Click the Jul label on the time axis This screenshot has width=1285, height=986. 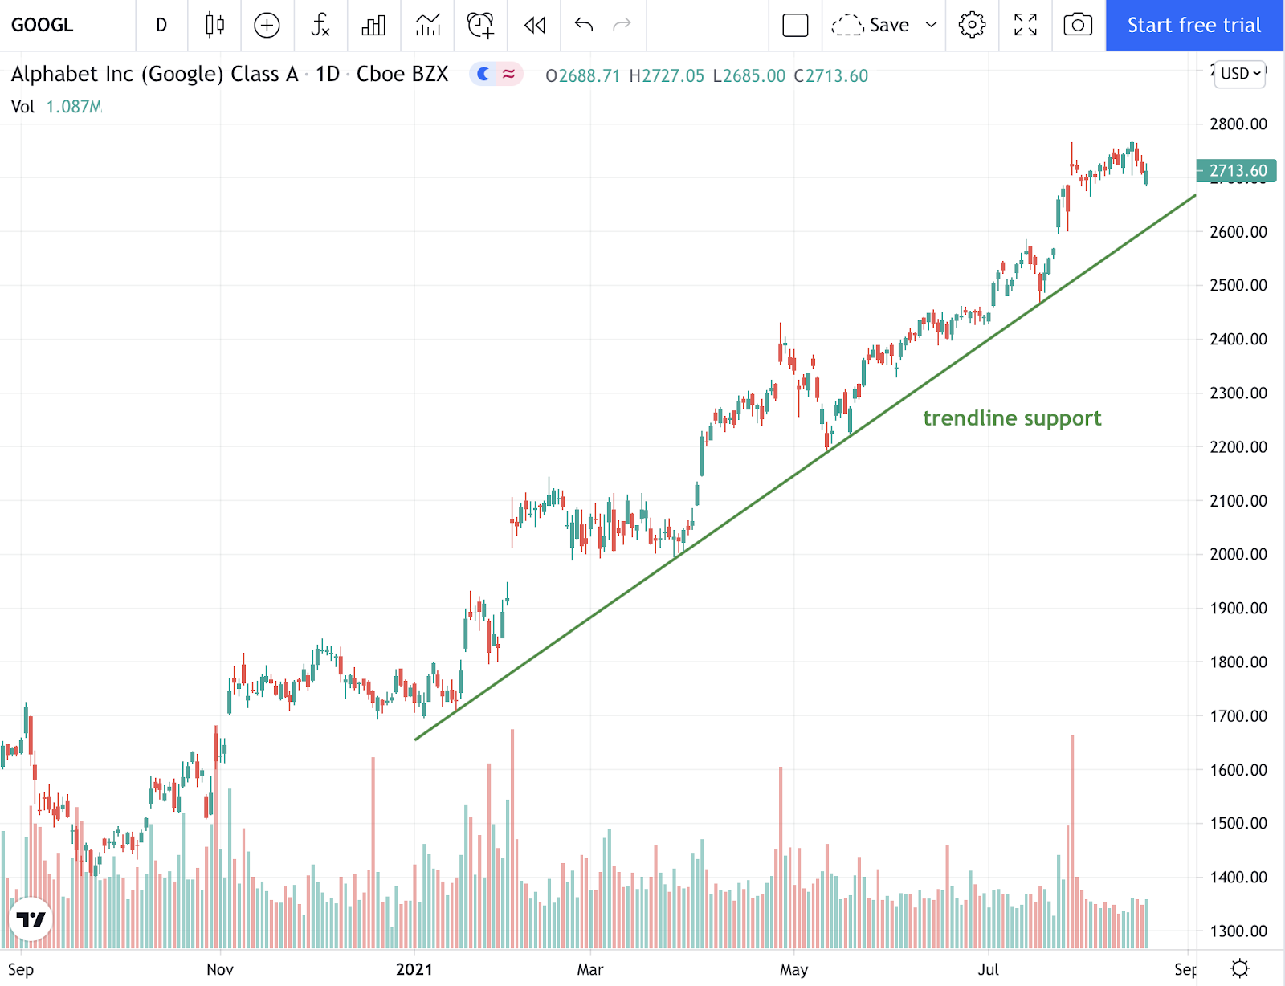tap(989, 969)
